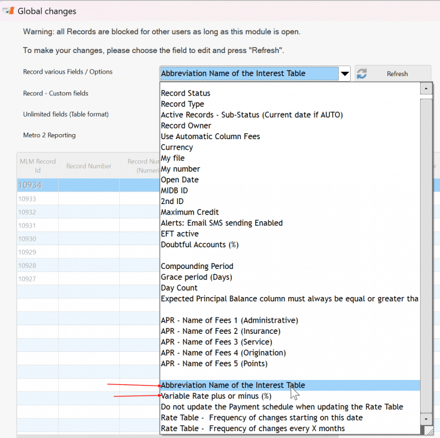The height and width of the screenshot is (438, 440).
Task: Choose Record Owner in the dropdown list
Action: (x=186, y=126)
